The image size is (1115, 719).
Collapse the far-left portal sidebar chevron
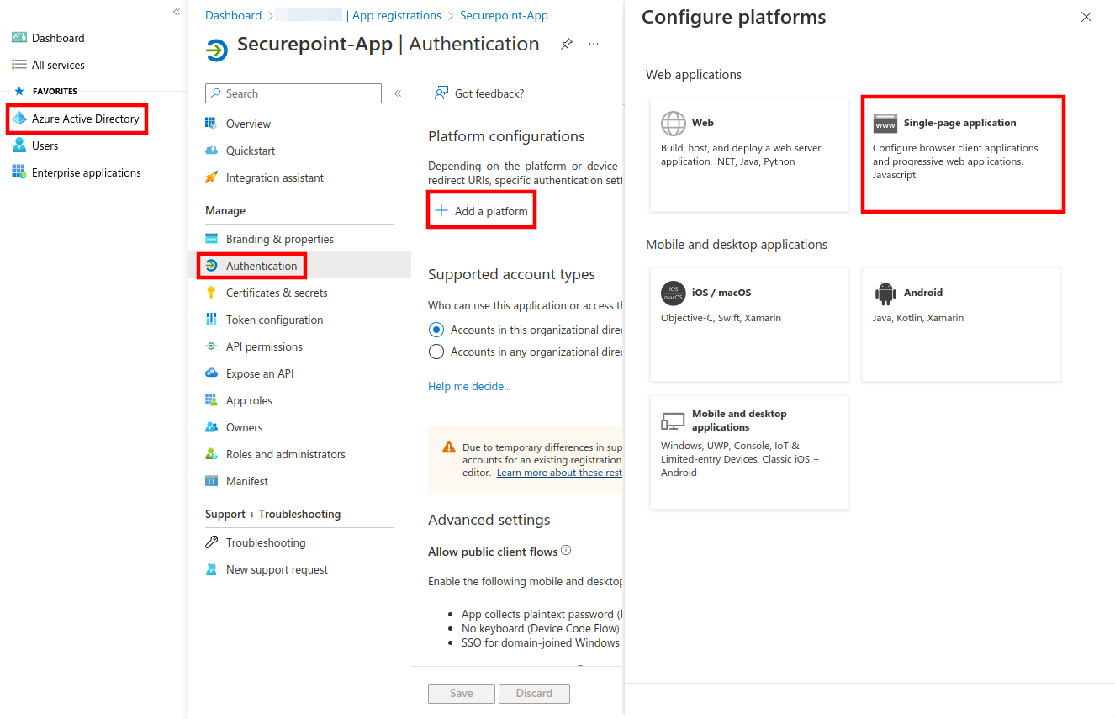click(177, 12)
